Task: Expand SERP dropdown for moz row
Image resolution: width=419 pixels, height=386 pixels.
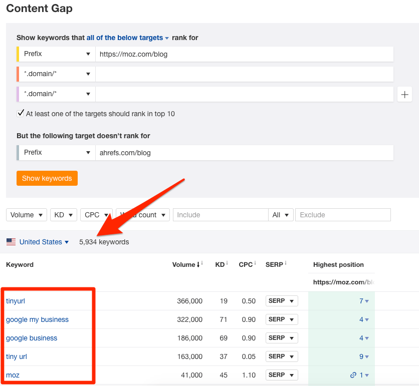Action: [x=282, y=375]
